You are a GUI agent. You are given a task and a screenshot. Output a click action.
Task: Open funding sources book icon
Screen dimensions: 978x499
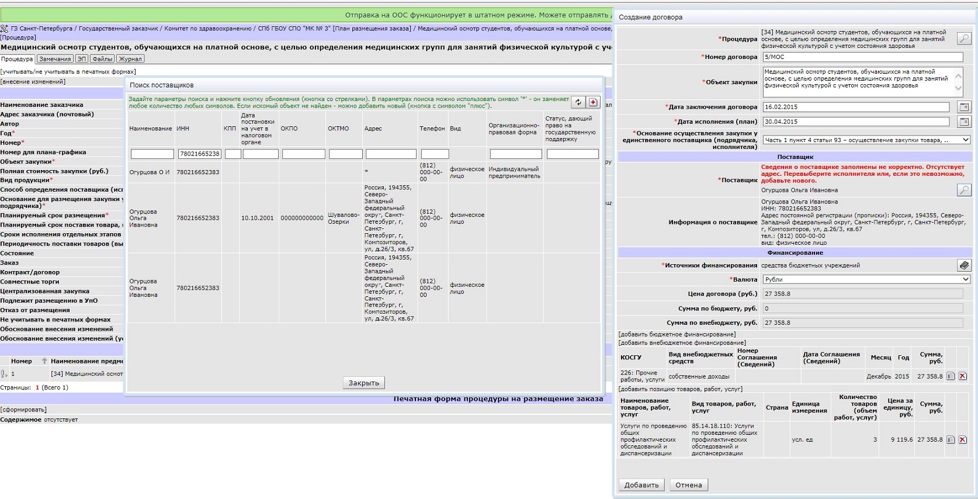point(964,265)
